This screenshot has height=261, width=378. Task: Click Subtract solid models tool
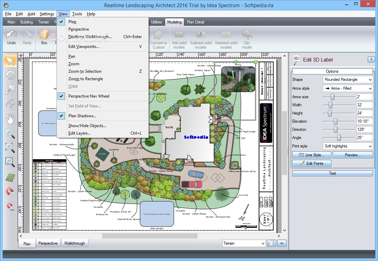tap(201, 39)
